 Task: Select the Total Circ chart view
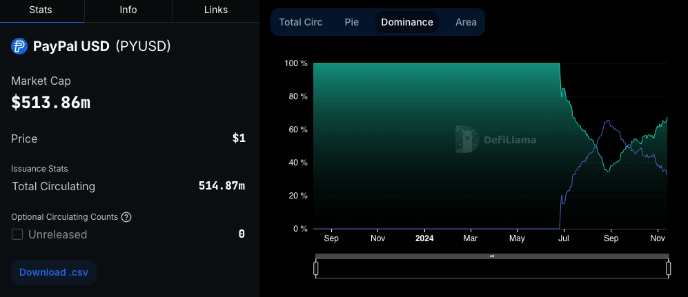pos(301,22)
